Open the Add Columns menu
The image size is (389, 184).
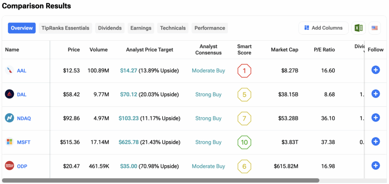click(x=323, y=28)
